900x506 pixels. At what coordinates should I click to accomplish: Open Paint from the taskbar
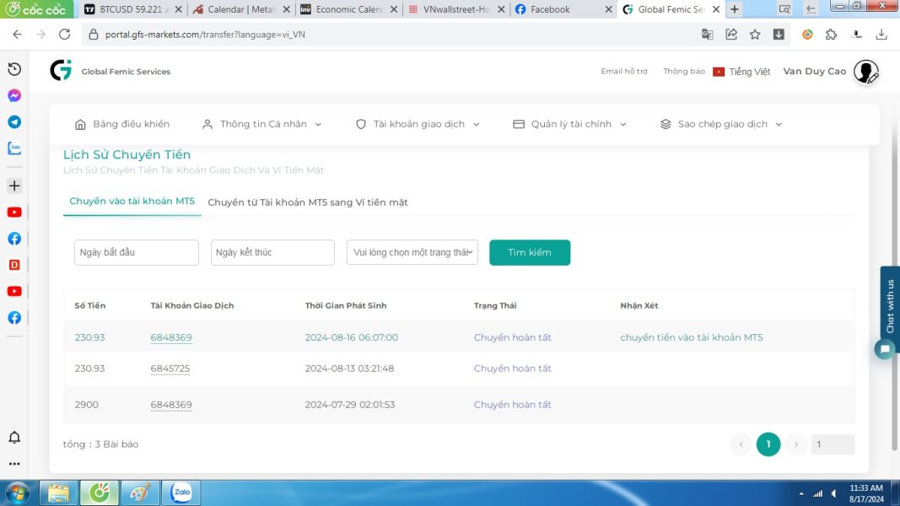tap(140, 493)
